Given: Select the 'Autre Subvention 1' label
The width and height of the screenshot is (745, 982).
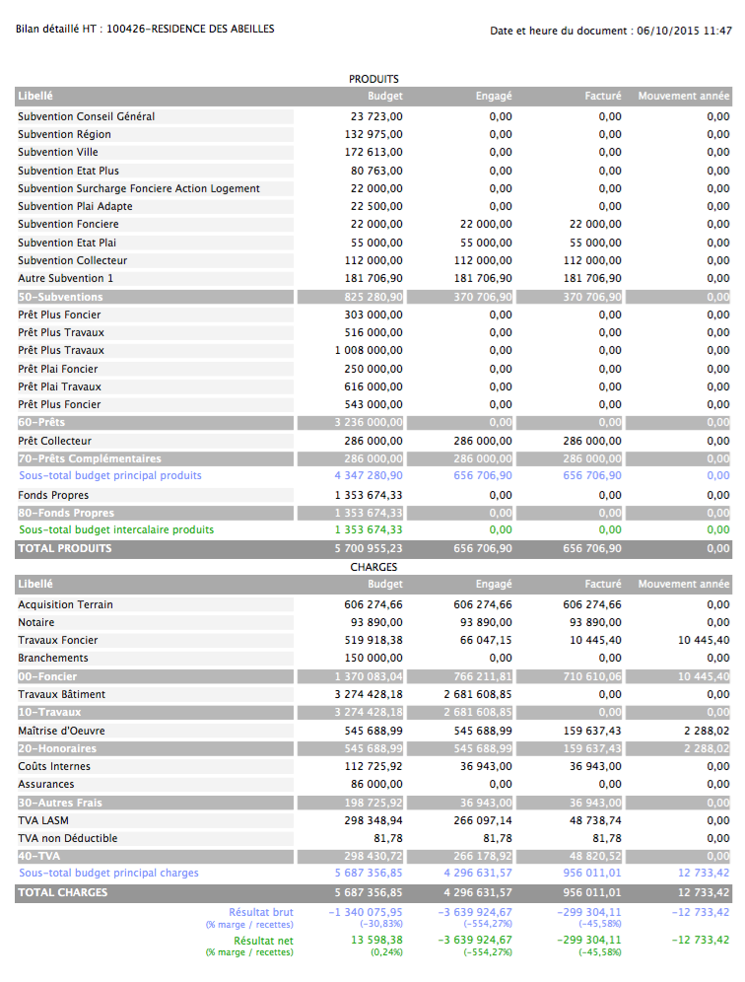Looking at the screenshot, I should 66,278.
